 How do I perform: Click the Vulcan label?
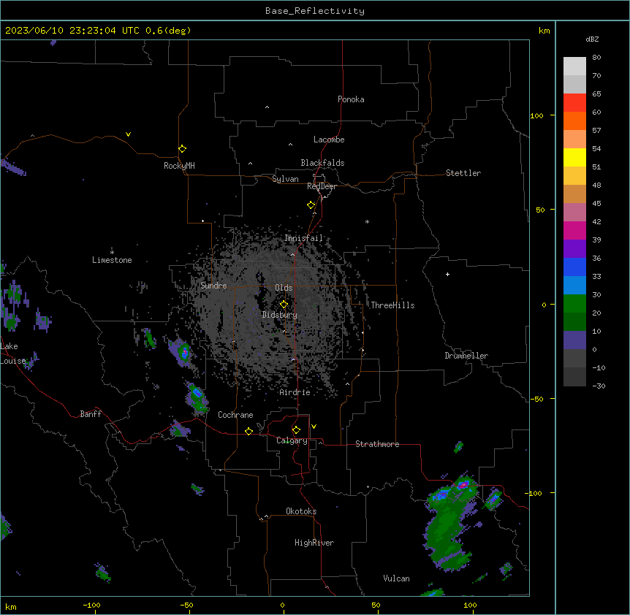click(396, 578)
